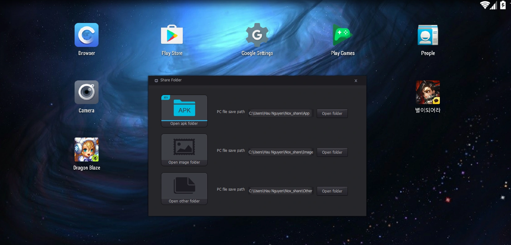Launch the Play Games app
Screen dimensions: 511x245
point(343,35)
